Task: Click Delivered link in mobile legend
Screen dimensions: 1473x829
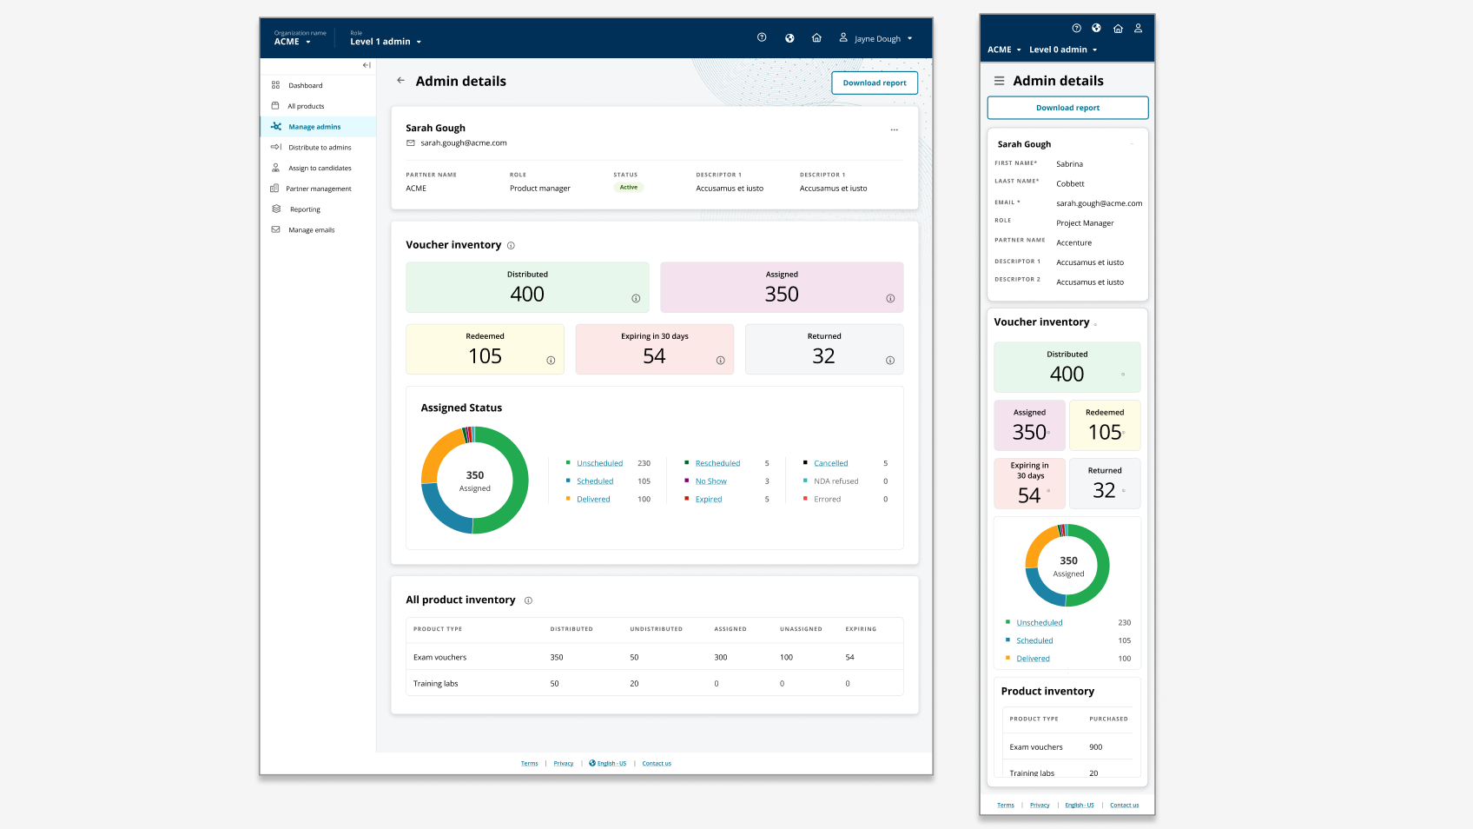Action: click(1033, 659)
